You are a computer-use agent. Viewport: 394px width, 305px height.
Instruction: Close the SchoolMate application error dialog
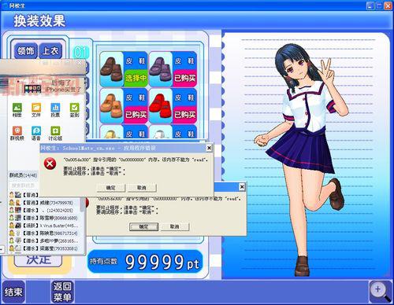[209, 148]
